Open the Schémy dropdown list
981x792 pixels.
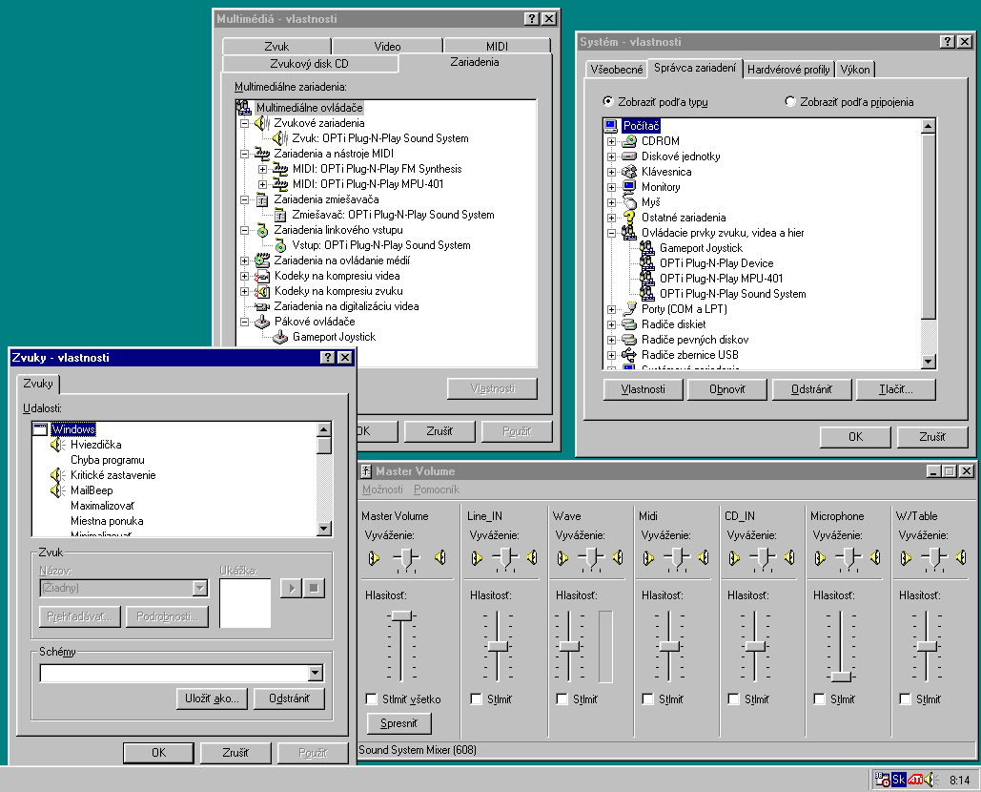pyautogui.click(x=316, y=674)
